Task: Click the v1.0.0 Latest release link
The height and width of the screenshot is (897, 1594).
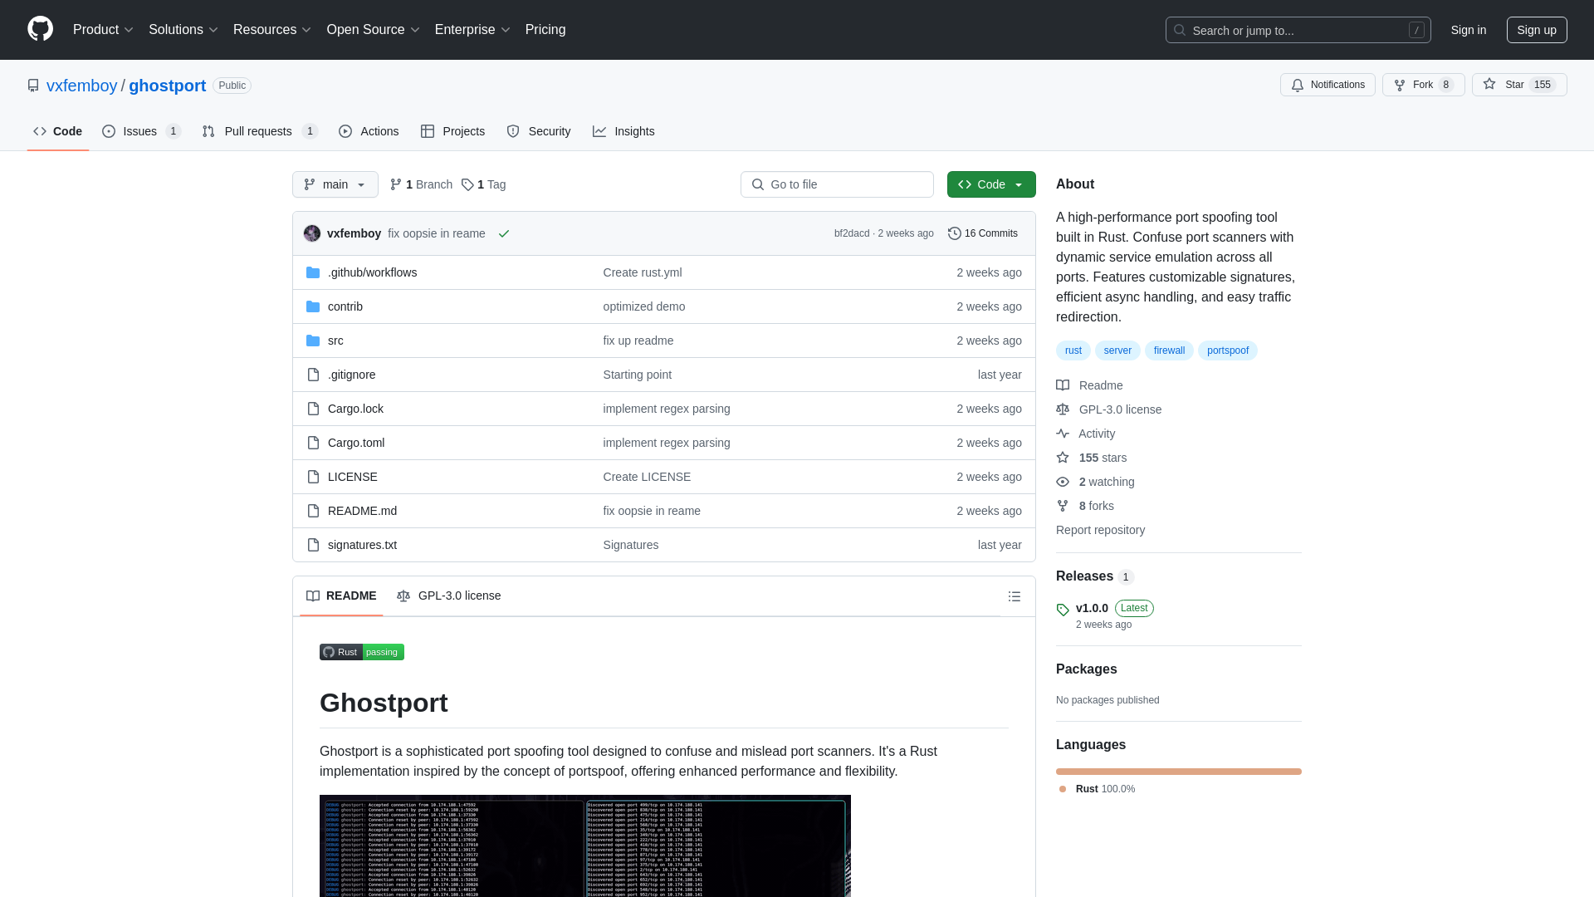Action: point(1092,607)
